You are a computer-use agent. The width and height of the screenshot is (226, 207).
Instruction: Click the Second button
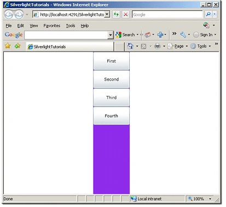pos(111,79)
